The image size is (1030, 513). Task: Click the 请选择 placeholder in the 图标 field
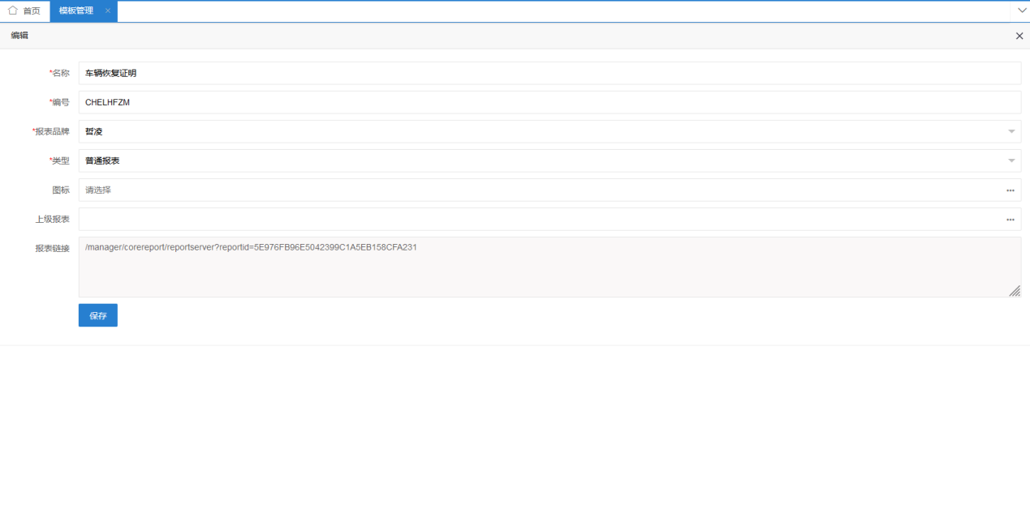point(99,190)
